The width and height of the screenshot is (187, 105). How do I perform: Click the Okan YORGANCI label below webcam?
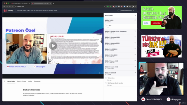click(153, 99)
